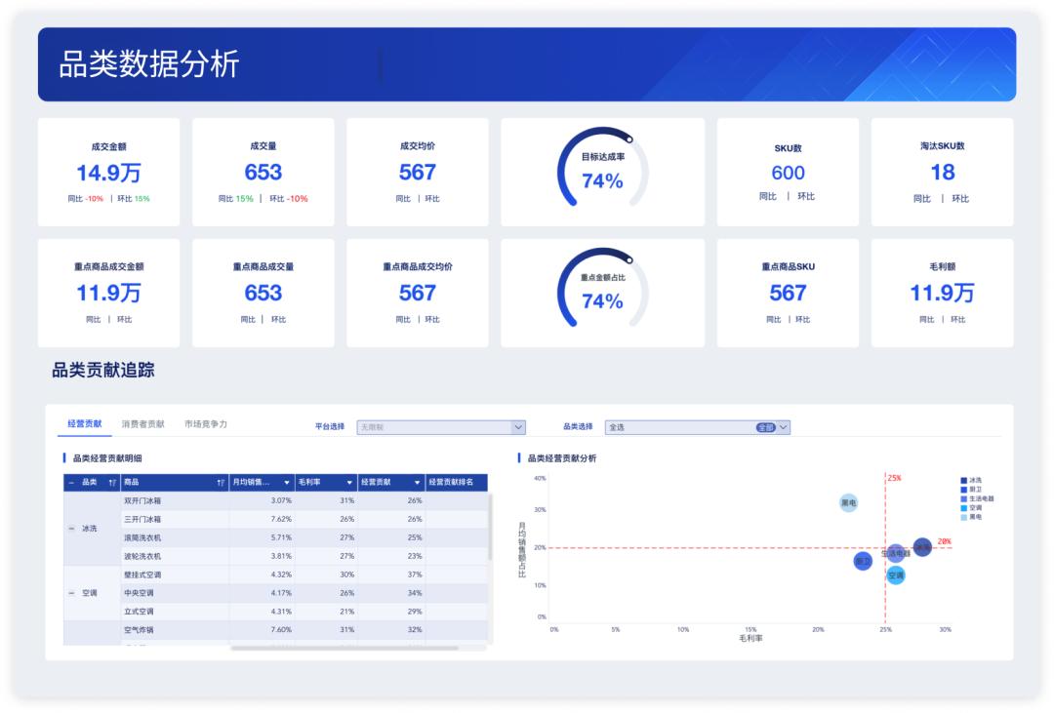Click the table horizontal scrollbar
This screenshot has height=713, width=1054.
tap(345, 649)
